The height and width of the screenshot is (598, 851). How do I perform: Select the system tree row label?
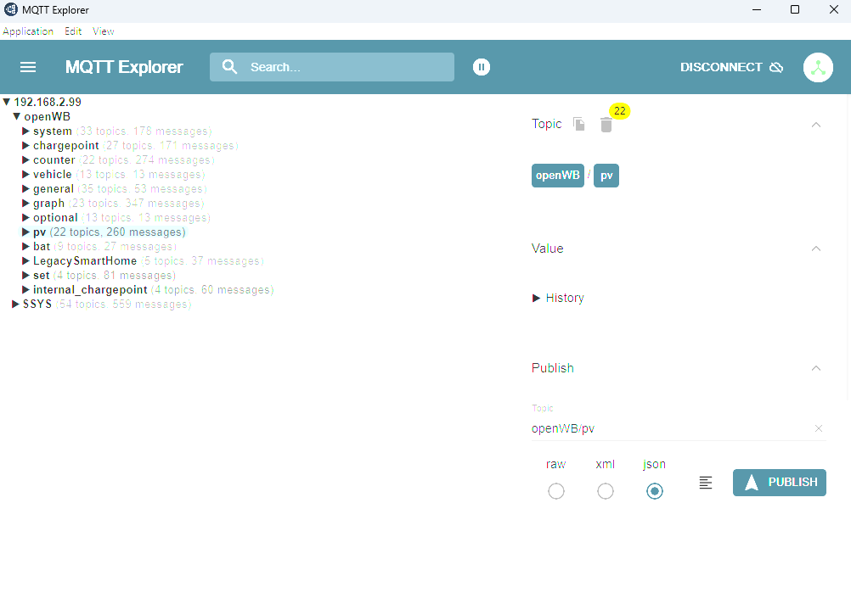point(53,131)
